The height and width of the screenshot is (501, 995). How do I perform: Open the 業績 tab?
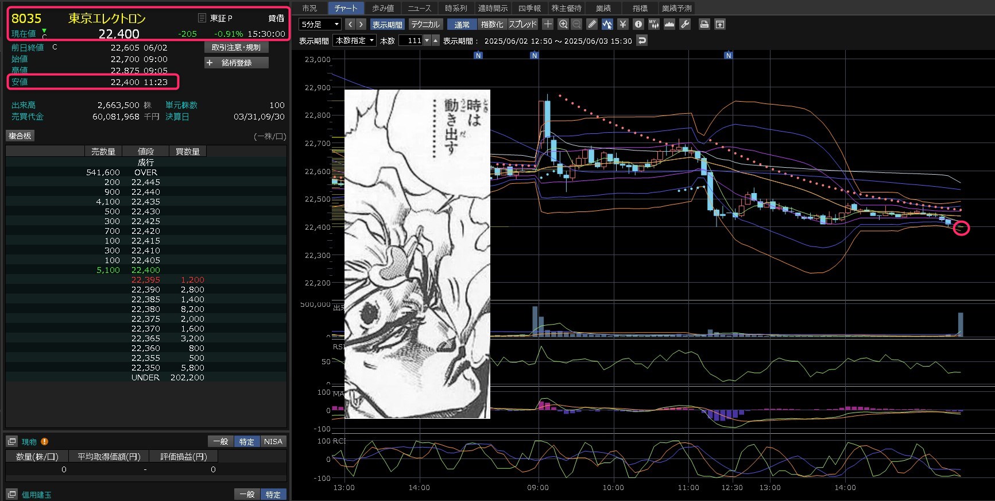(x=603, y=8)
